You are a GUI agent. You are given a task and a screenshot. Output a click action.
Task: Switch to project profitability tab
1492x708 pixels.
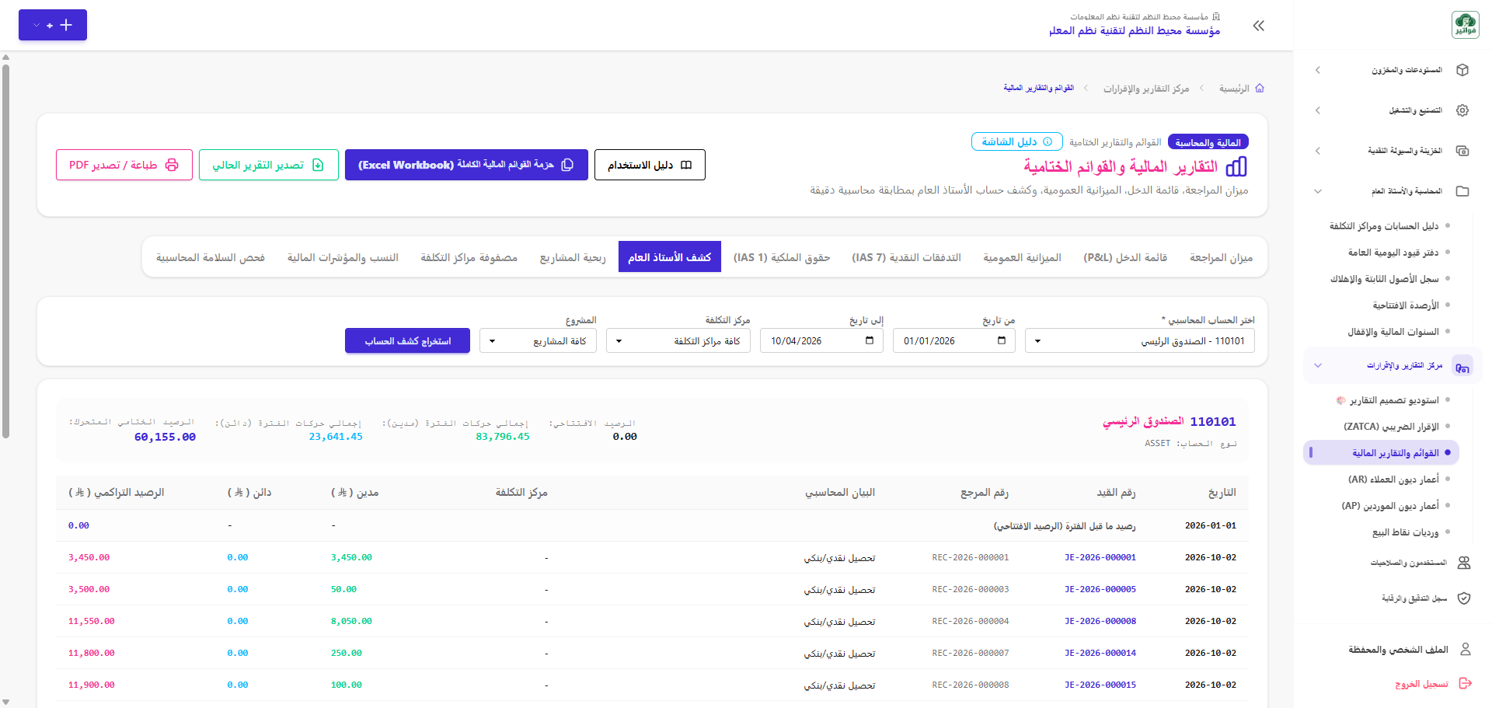coord(573,257)
